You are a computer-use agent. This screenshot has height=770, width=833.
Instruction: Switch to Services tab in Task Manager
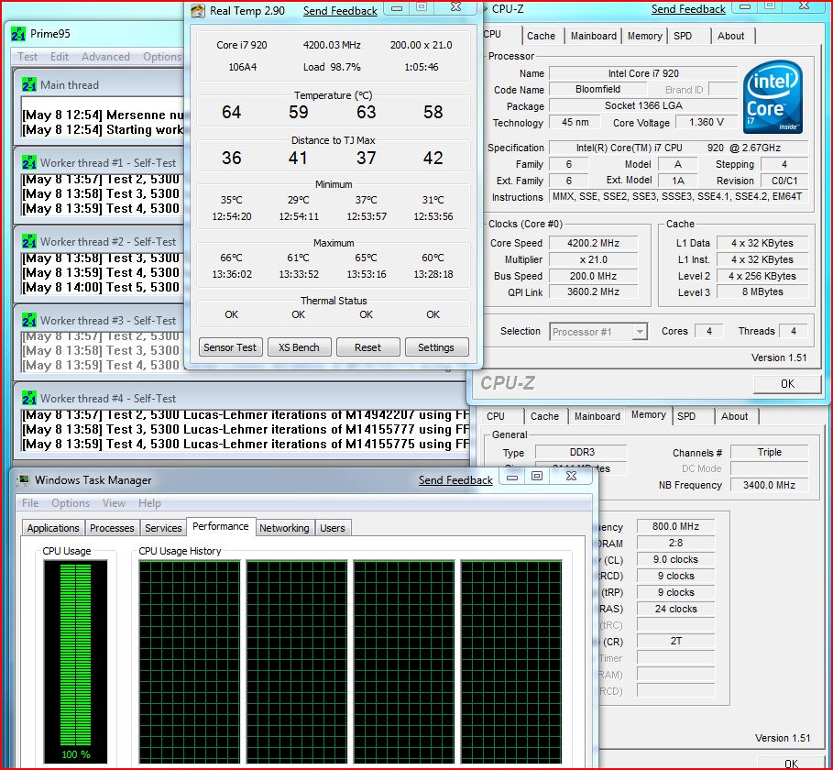164,528
